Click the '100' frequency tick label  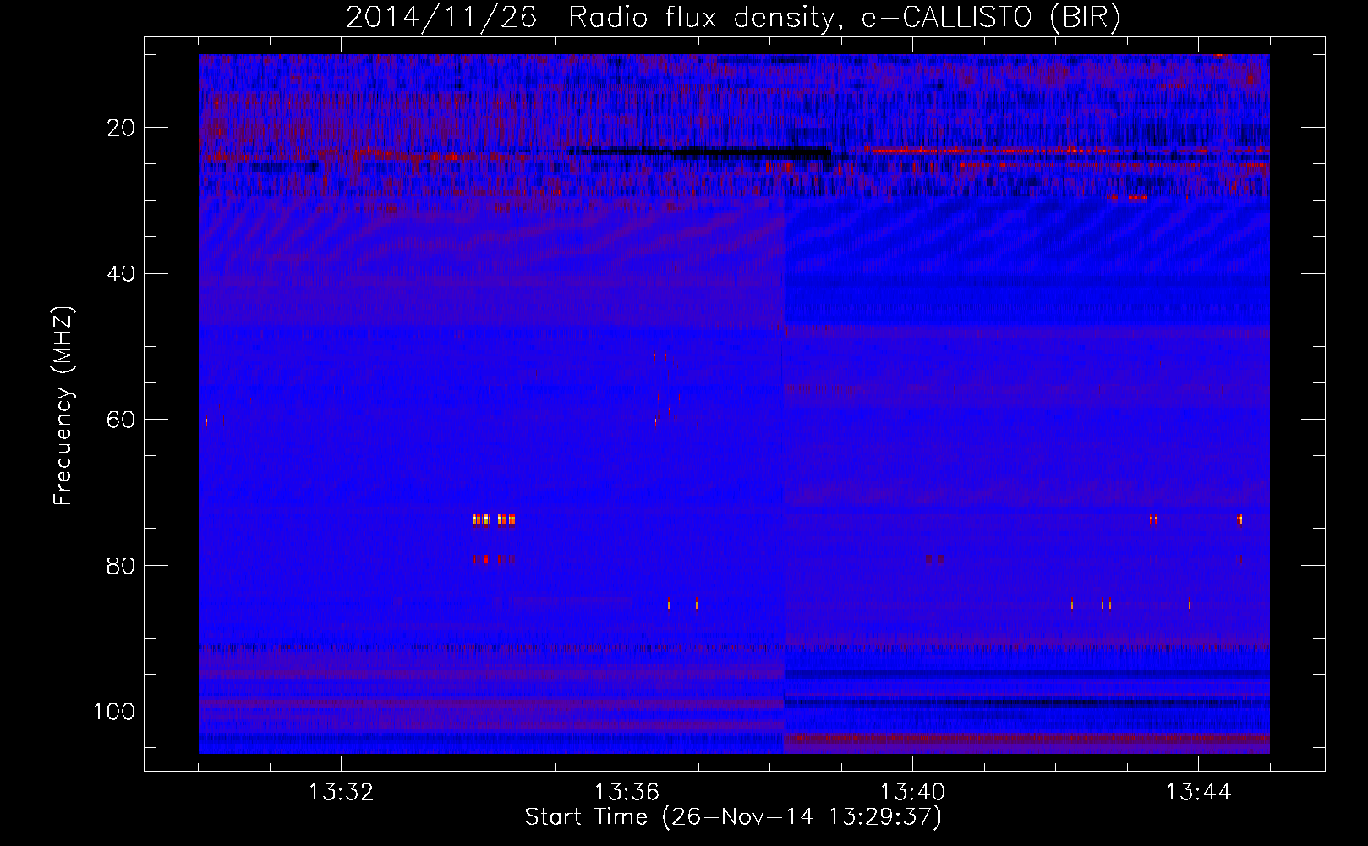click(115, 711)
